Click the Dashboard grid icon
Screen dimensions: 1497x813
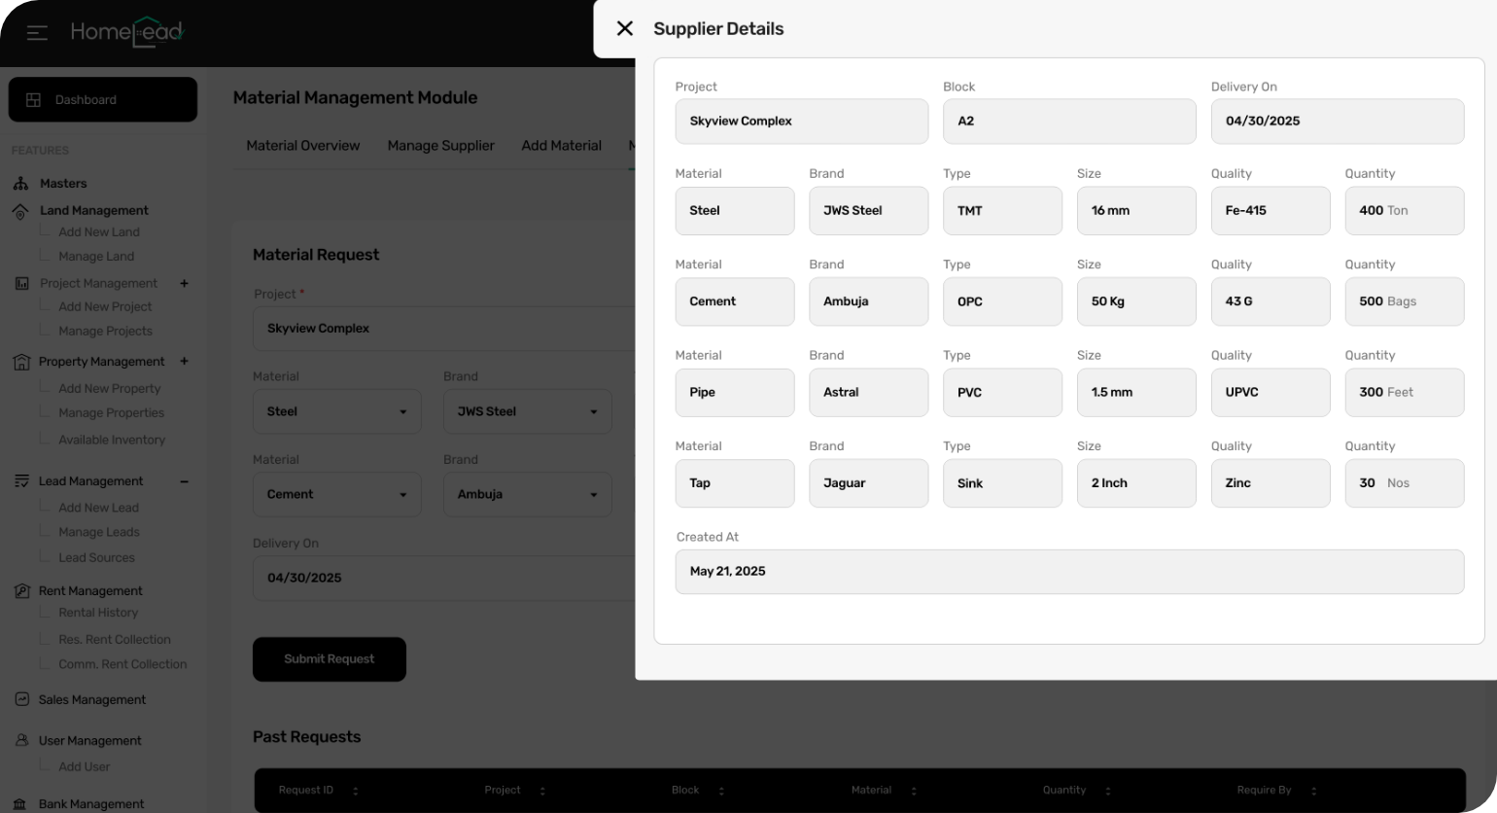coord(33,99)
